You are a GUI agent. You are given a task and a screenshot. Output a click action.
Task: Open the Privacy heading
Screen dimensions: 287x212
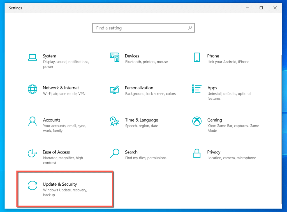(x=214, y=152)
